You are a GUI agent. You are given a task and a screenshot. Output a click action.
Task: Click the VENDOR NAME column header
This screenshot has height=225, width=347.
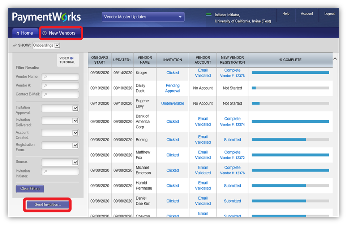pos(145,60)
